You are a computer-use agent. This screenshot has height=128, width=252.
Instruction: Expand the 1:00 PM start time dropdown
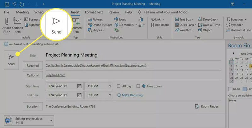point(110,86)
